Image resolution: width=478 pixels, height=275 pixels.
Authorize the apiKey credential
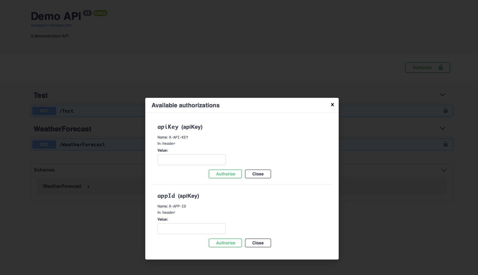point(225,174)
